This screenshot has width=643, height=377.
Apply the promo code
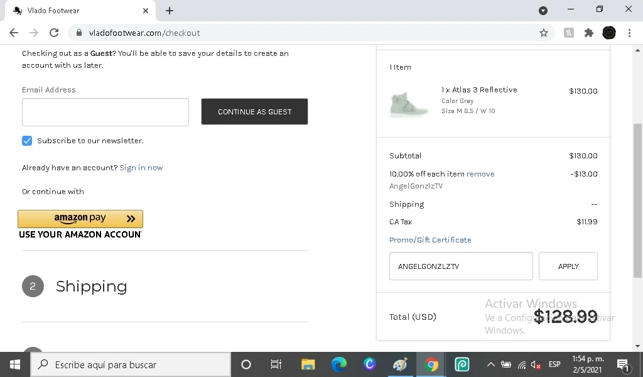[568, 266]
